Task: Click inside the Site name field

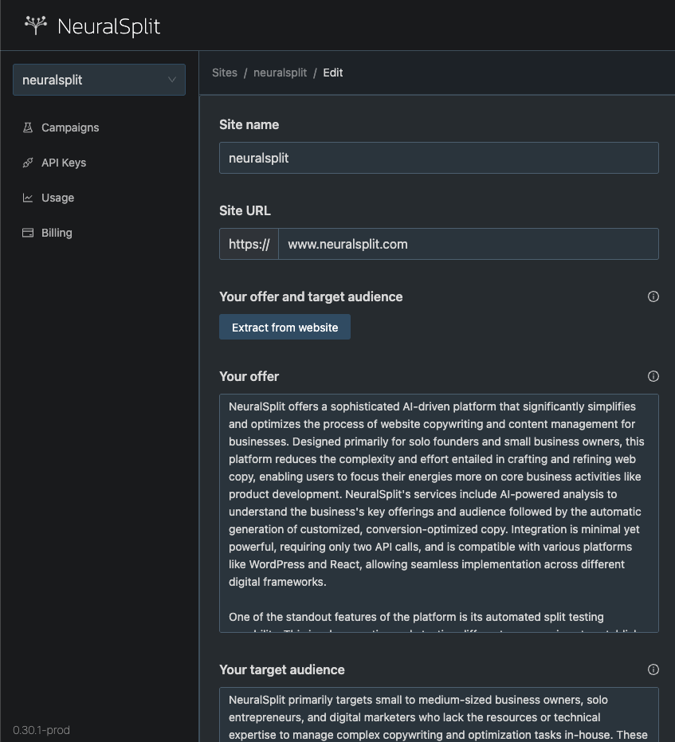Action: coord(438,158)
